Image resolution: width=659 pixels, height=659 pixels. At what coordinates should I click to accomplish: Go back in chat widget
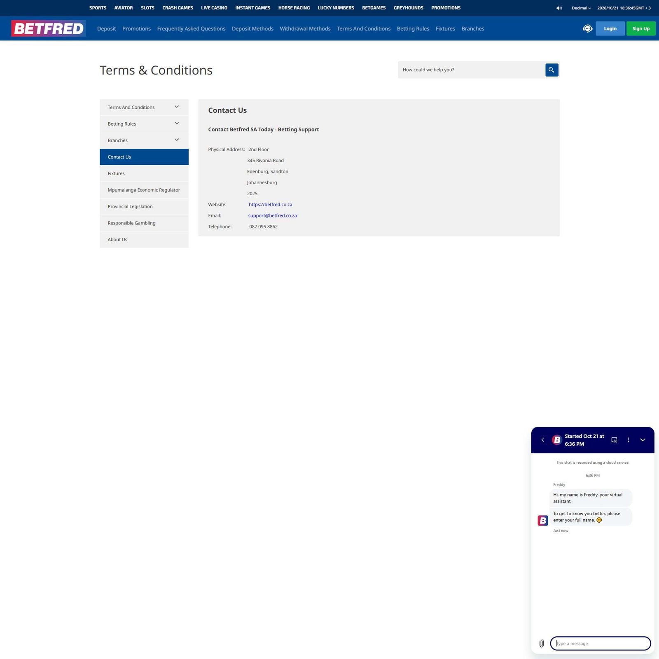(x=542, y=440)
